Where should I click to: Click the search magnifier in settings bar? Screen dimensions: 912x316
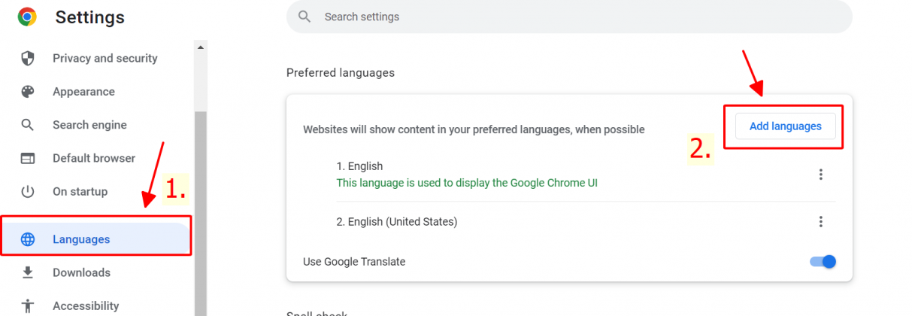(305, 17)
